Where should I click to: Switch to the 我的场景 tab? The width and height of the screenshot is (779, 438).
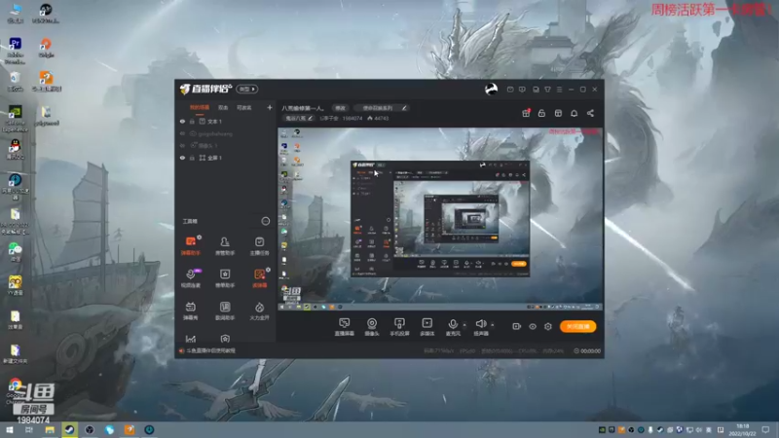pyautogui.click(x=200, y=107)
